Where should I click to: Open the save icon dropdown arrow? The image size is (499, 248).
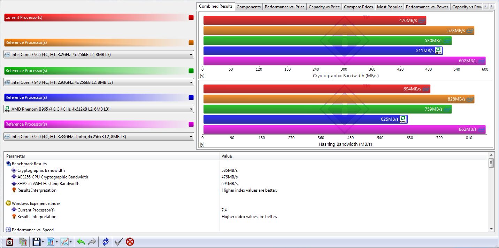coord(43,242)
